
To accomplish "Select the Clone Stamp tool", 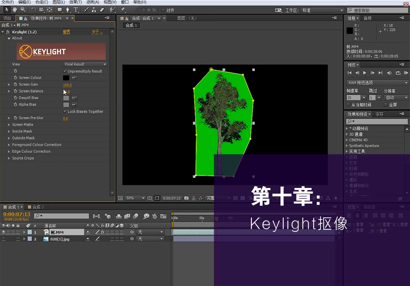I will pyautogui.click(x=94, y=10).
